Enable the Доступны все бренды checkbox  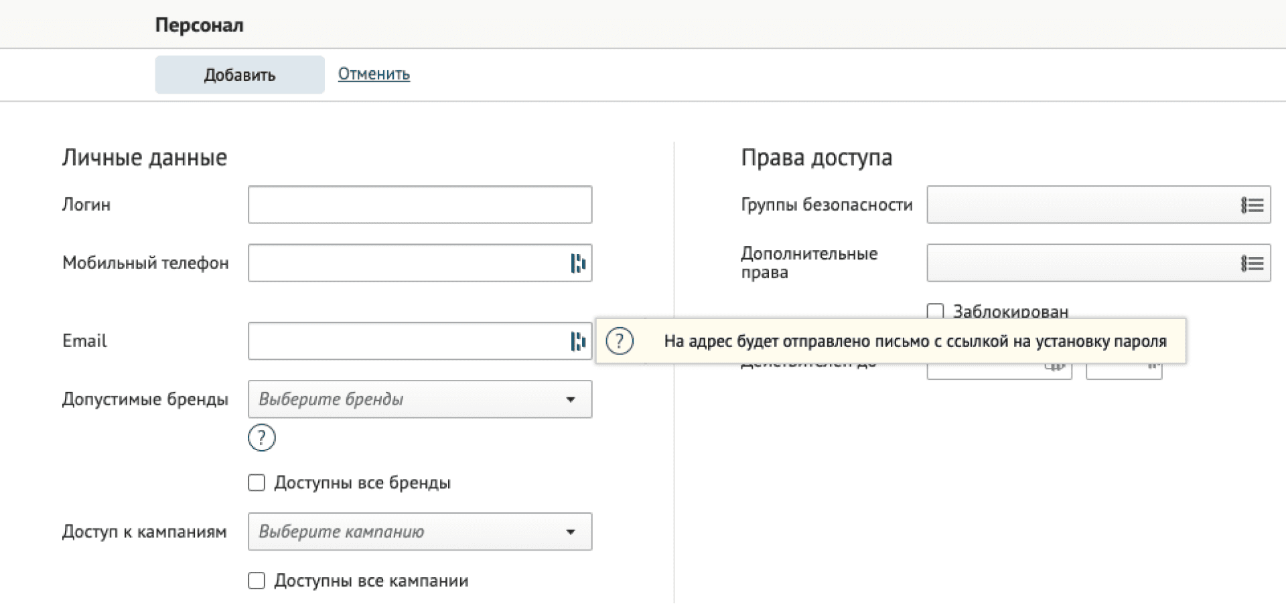coord(257,483)
